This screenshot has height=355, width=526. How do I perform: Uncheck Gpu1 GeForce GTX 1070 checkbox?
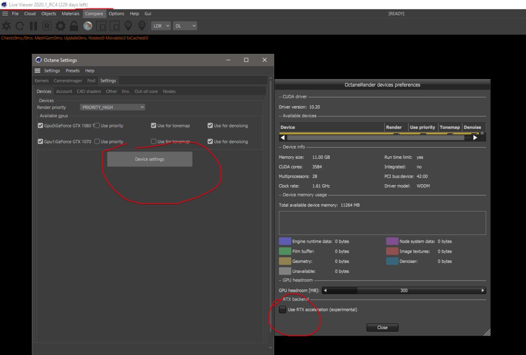click(x=40, y=142)
